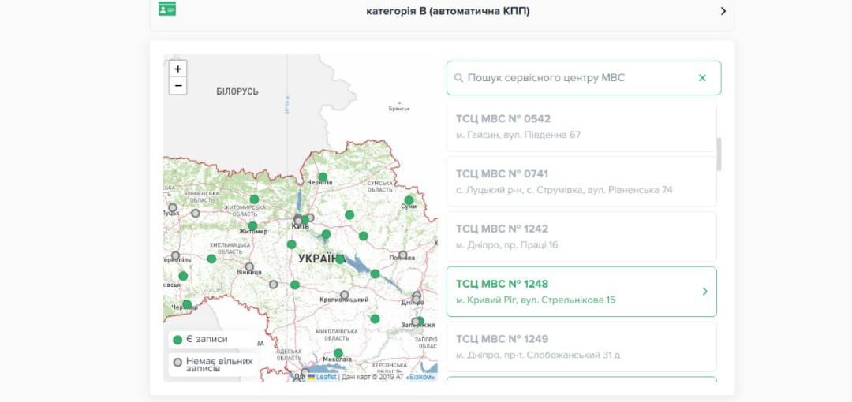Zoom in on the map

178,69
